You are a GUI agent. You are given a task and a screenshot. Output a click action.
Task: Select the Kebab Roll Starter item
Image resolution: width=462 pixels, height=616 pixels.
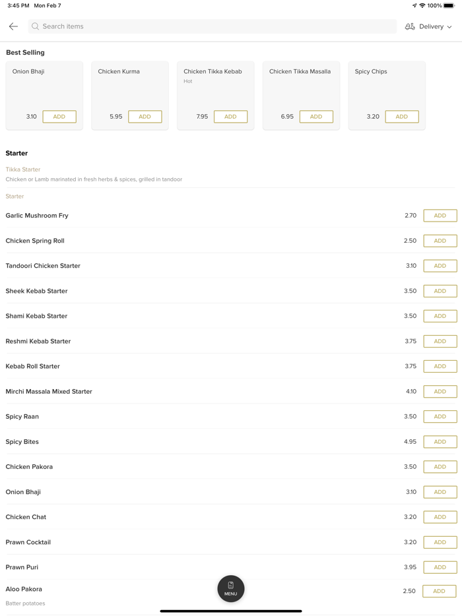coord(33,366)
